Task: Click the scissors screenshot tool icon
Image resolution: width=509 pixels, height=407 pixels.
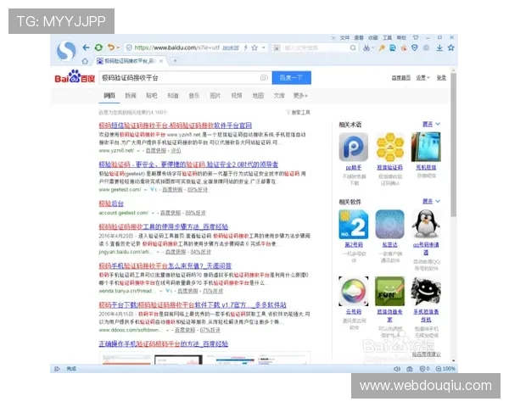Action: click(366, 48)
